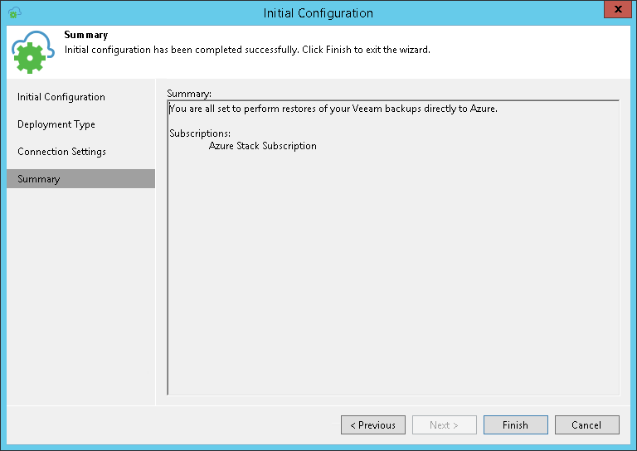Select the highlighted Summary step
The height and width of the screenshot is (451, 637).
pos(80,178)
